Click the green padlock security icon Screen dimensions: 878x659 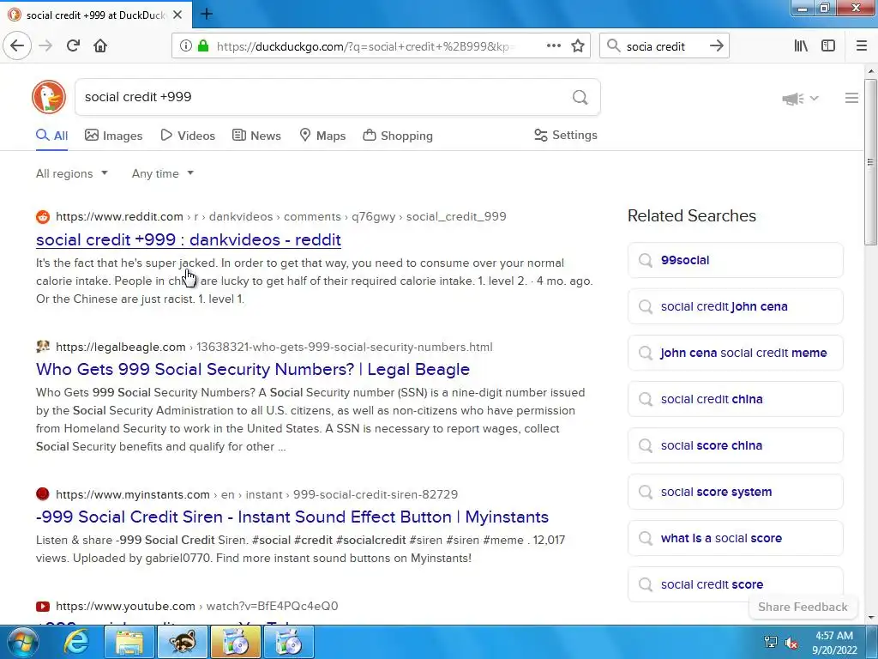[203, 46]
